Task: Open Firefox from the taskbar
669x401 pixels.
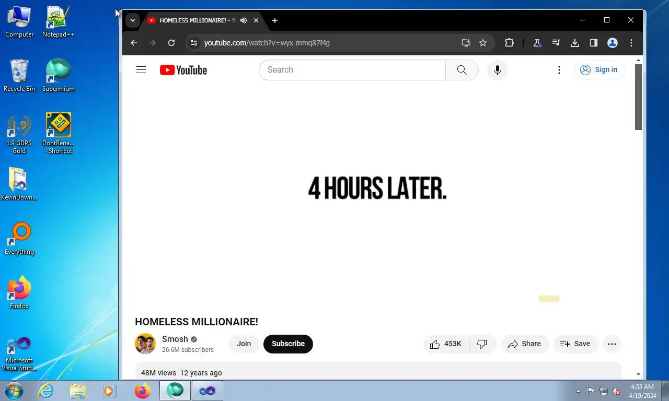Action: point(142,391)
